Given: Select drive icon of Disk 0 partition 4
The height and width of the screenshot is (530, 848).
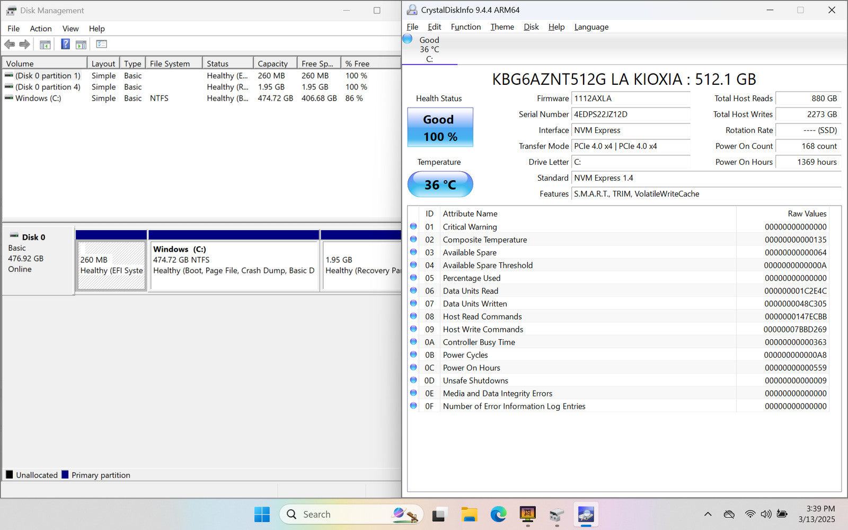Looking at the screenshot, I should pos(9,86).
